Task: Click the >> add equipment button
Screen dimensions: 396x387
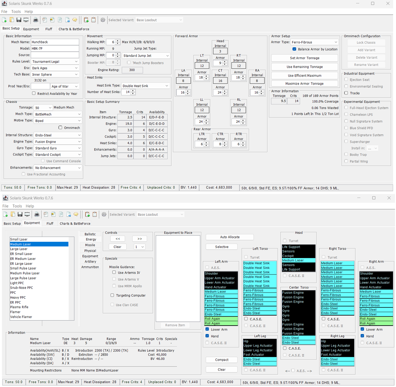Action: click(x=140, y=239)
